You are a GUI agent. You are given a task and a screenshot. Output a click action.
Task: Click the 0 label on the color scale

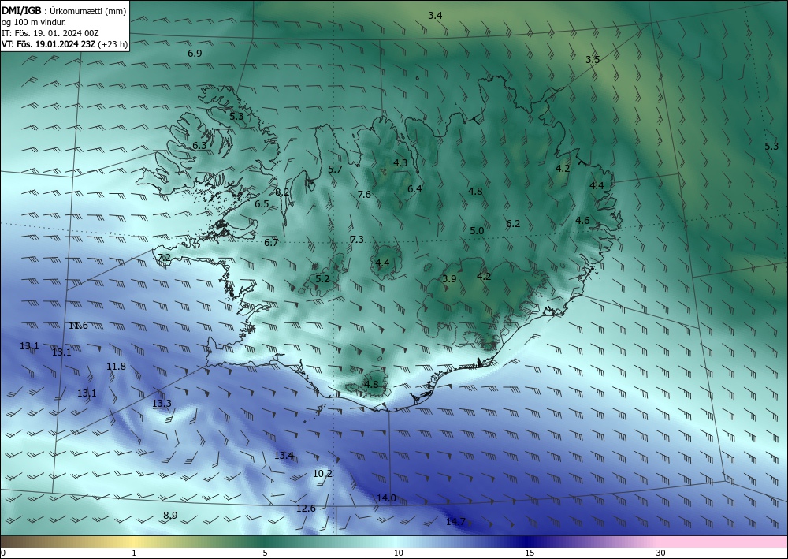click(3, 553)
